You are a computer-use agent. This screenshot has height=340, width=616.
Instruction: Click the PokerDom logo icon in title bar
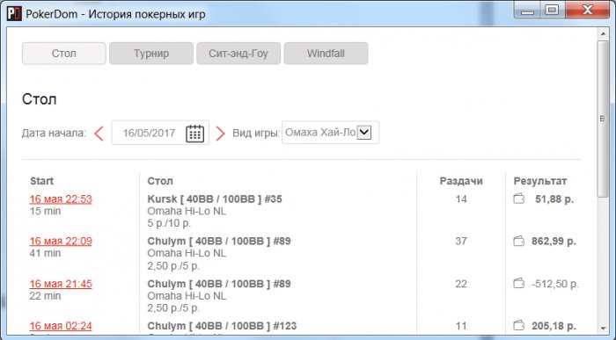pos(14,14)
